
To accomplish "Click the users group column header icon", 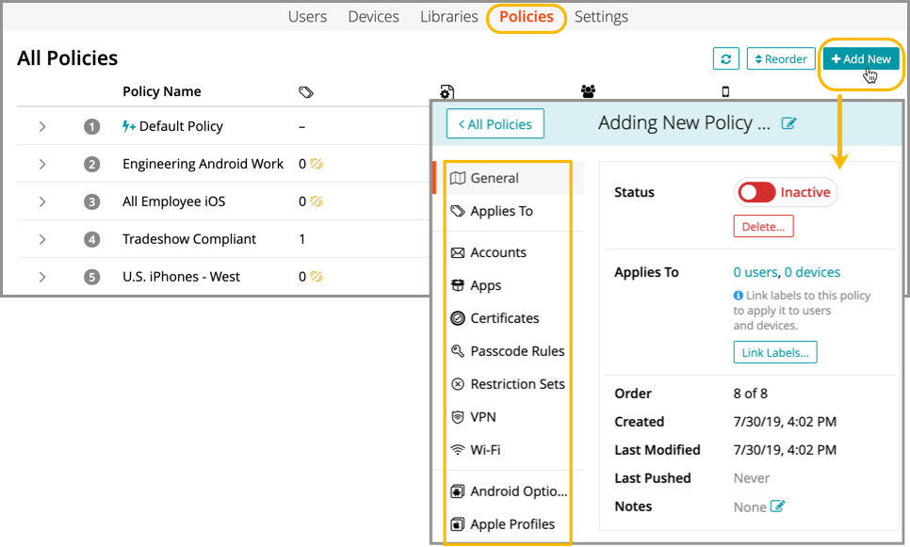I will [588, 91].
